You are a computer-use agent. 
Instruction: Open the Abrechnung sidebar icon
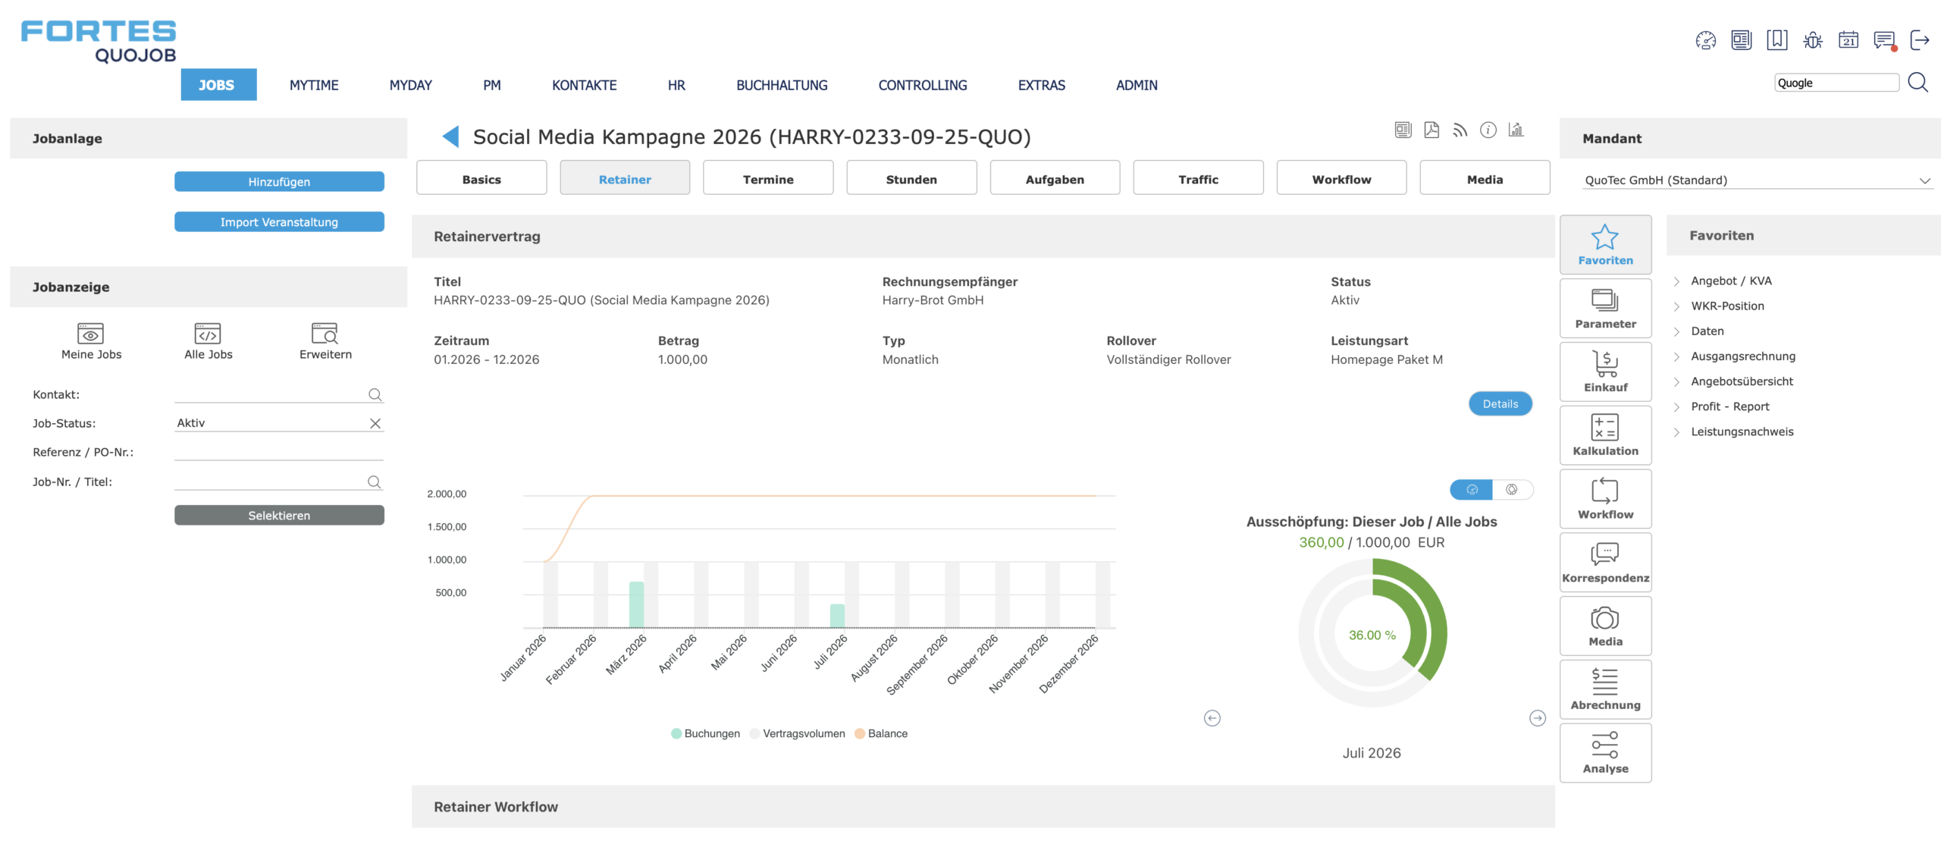pos(1605,689)
